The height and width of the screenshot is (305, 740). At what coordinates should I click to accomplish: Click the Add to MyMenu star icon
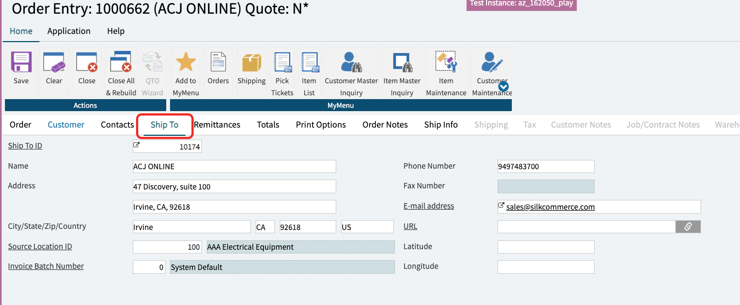(185, 63)
